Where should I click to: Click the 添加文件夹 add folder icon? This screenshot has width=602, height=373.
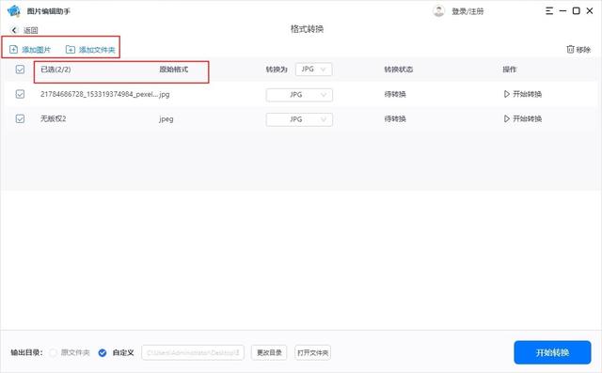[71, 50]
